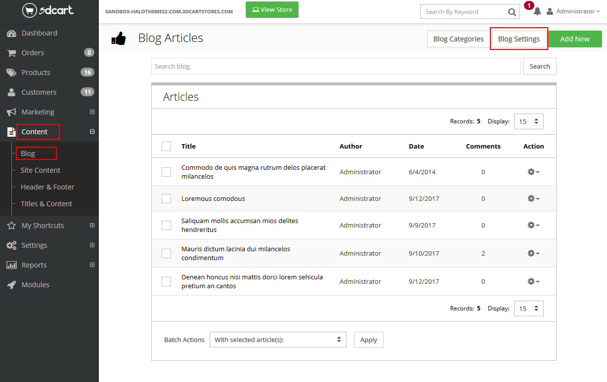Open Blog Categories
This screenshot has height=382, width=607.
(458, 39)
